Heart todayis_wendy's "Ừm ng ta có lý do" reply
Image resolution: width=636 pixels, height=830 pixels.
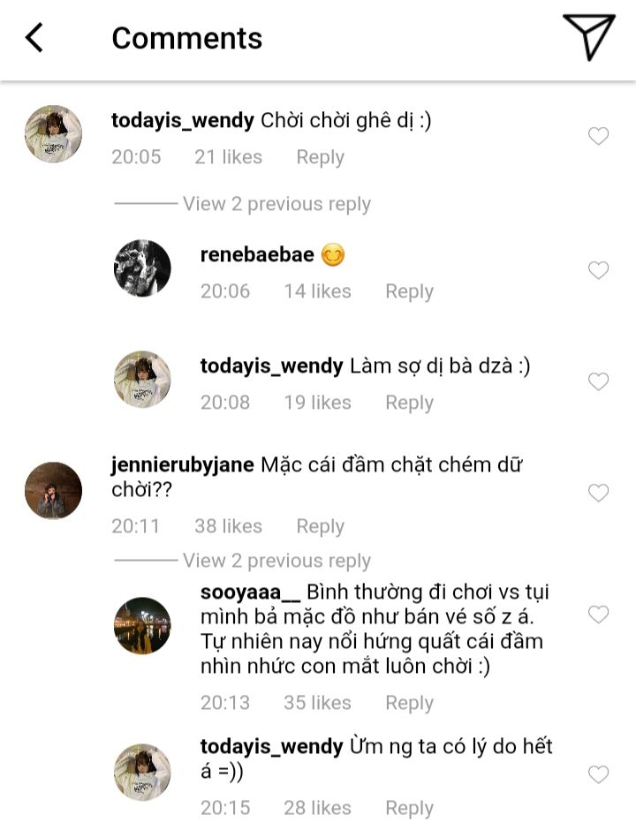tap(598, 774)
